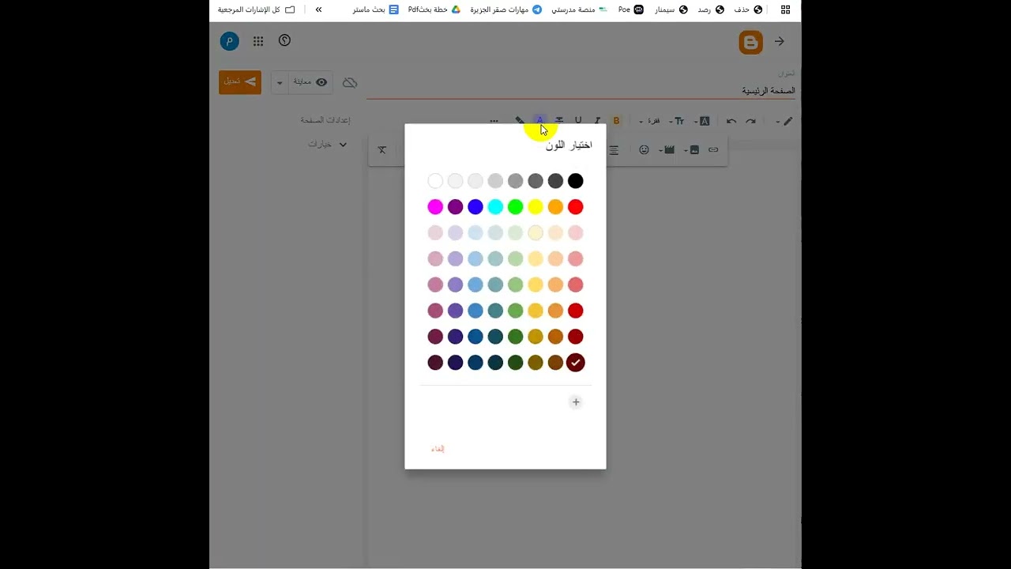Open the three-dots more toolbar options
The image size is (1011, 569).
click(494, 121)
